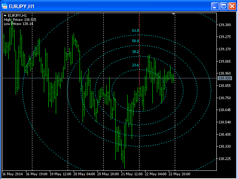This screenshot has height=179, width=238.
Task: Click the 138.225 price scale value
Action: tap(225, 159)
